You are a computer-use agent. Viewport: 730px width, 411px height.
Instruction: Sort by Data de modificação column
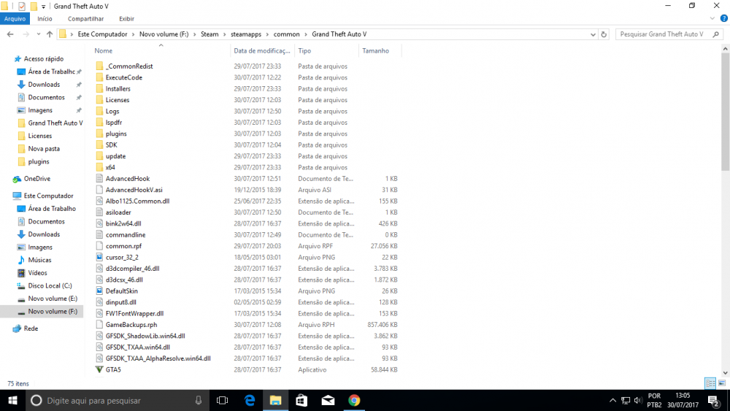pos(262,50)
